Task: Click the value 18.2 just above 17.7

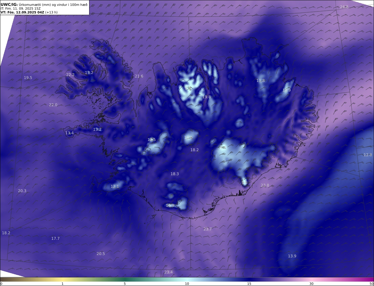Action: click(x=6, y=233)
